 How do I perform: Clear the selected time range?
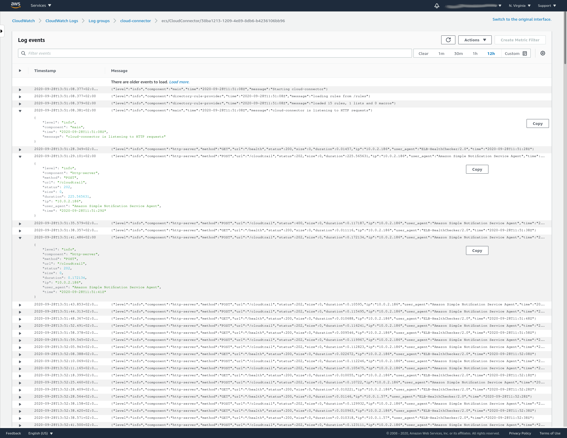click(423, 53)
